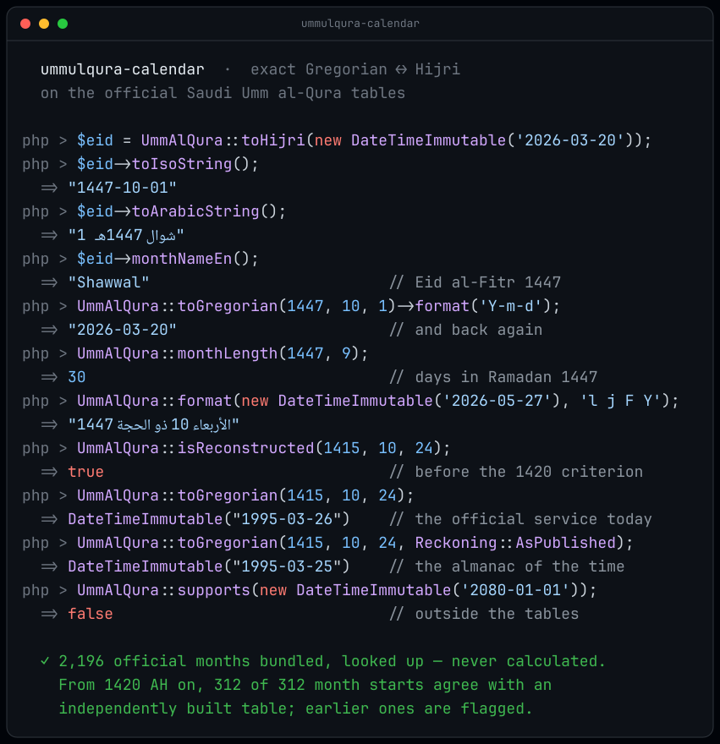Select the numeric output "30"

pos(76,377)
